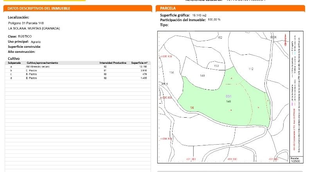309x172 pixels.
Task: Select parcel 156 on the map
Action: pyautogui.click(x=171, y=72)
